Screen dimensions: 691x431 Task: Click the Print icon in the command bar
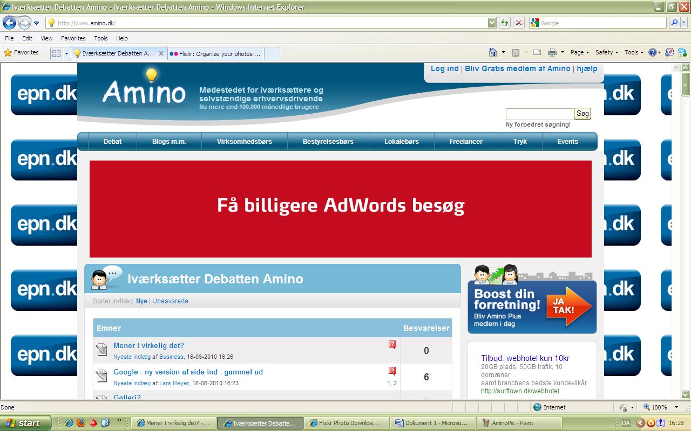552,52
